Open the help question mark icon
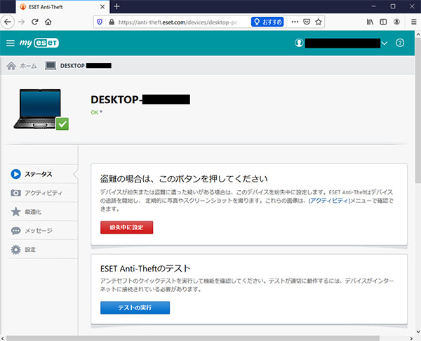Image resolution: width=421 pixels, height=341 pixels. tap(400, 43)
